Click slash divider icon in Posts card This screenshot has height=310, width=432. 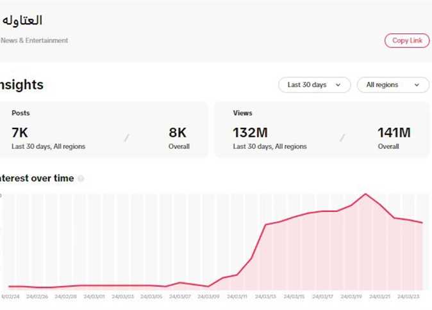point(126,137)
